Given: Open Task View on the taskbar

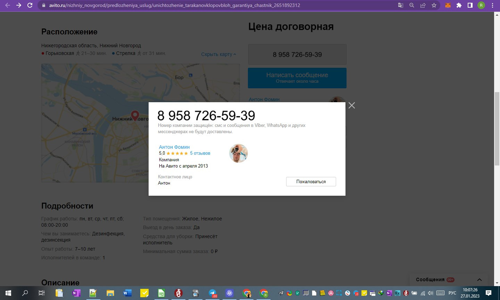Looking at the screenshot, I should (x=42, y=293).
